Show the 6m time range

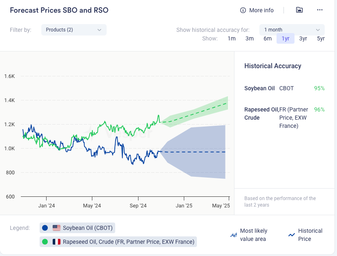tap(268, 38)
